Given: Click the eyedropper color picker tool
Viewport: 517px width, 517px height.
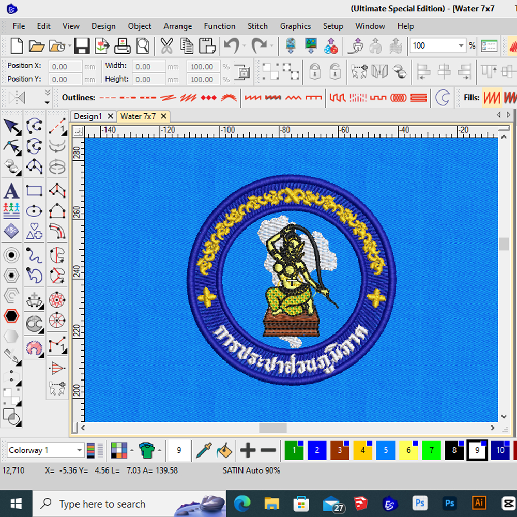Looking at the screenshot, I should [x=203, y=450].
